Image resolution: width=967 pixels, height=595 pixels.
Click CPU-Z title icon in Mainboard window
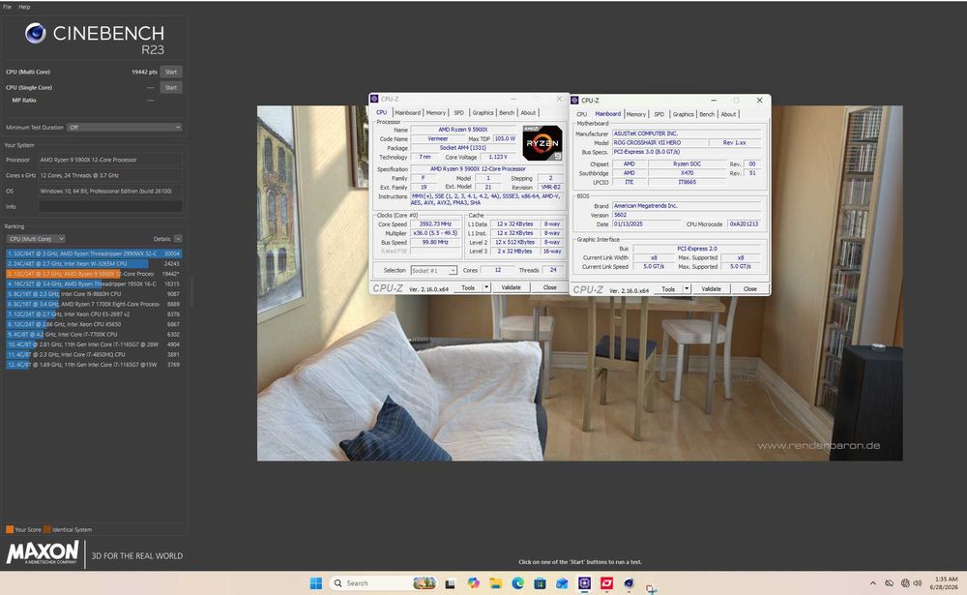click(574, 100)
